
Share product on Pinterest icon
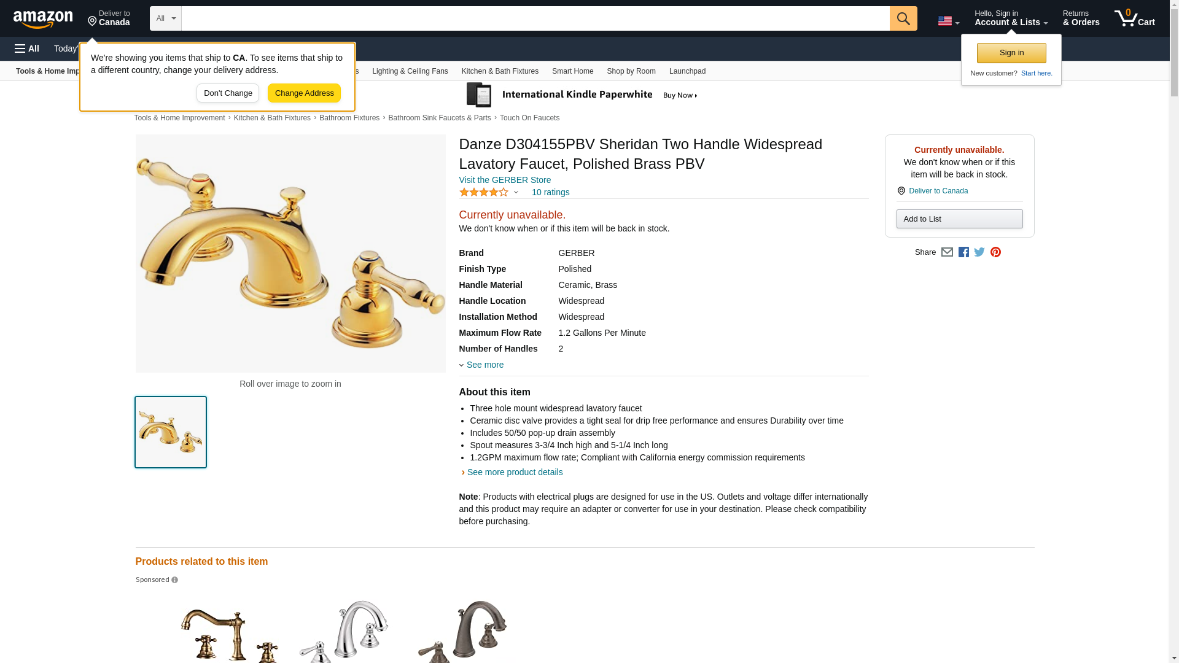tap(995, 252)
